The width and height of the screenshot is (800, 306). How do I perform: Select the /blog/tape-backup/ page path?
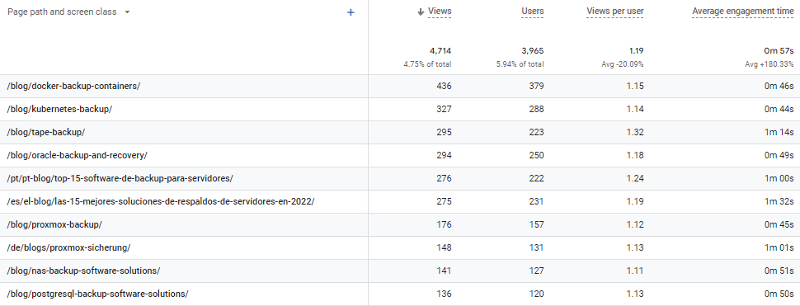pyautogui.click(x=46, y=132)
